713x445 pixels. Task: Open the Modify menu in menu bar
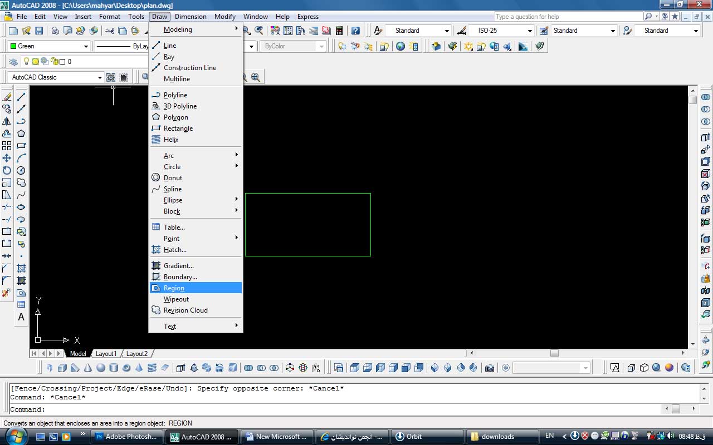point(225,17)
